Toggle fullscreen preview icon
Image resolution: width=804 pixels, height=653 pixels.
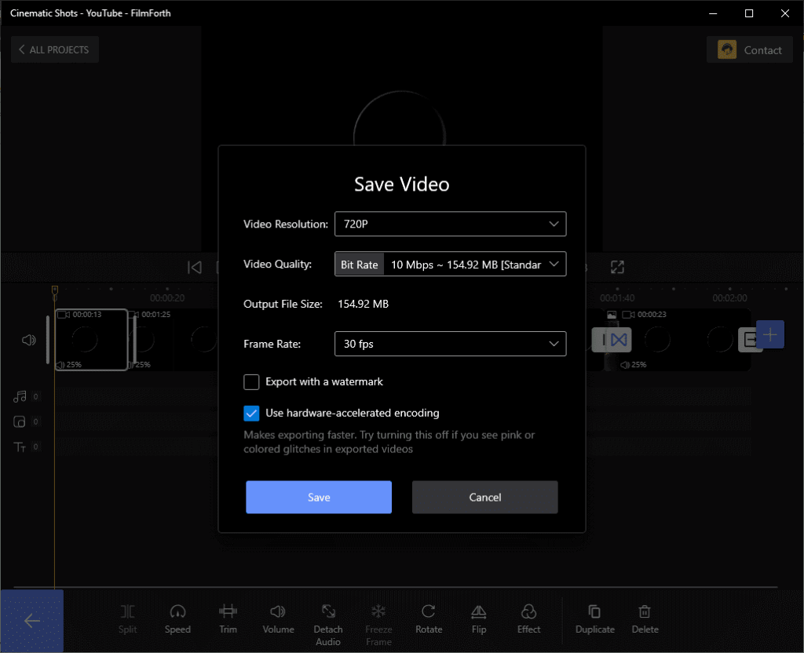pyautogui.click(x=617, y=267)
